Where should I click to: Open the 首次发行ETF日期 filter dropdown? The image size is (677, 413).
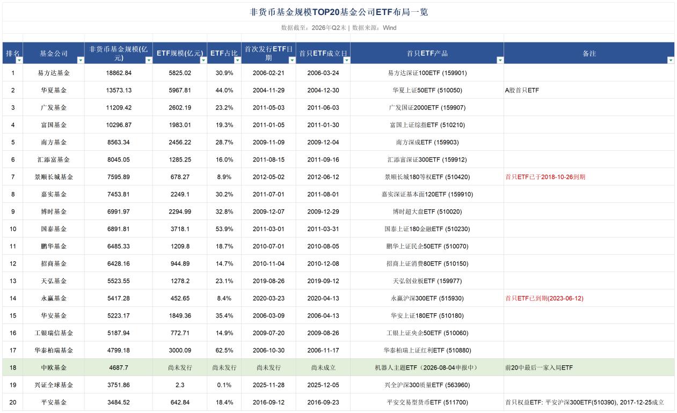point(292,61)
